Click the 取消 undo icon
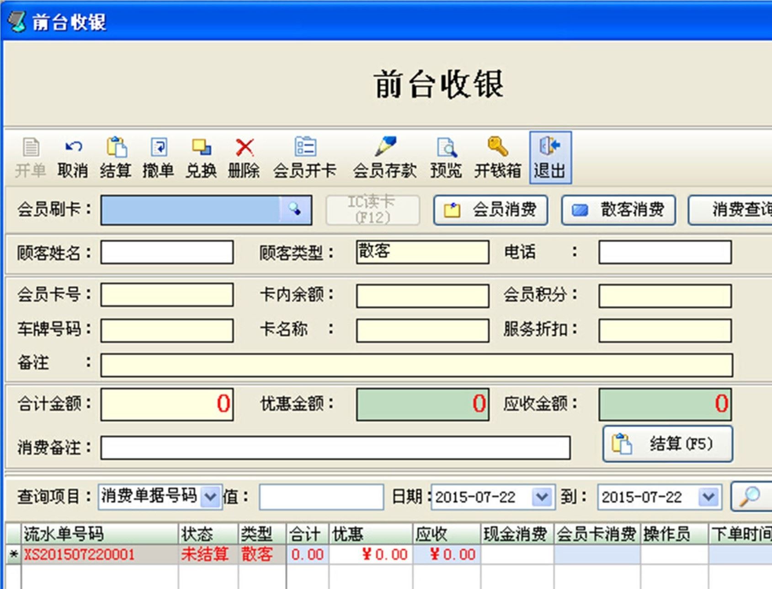The height and width of the screenshot is (589, 772). pyautogui.click(x=73, y=147)
